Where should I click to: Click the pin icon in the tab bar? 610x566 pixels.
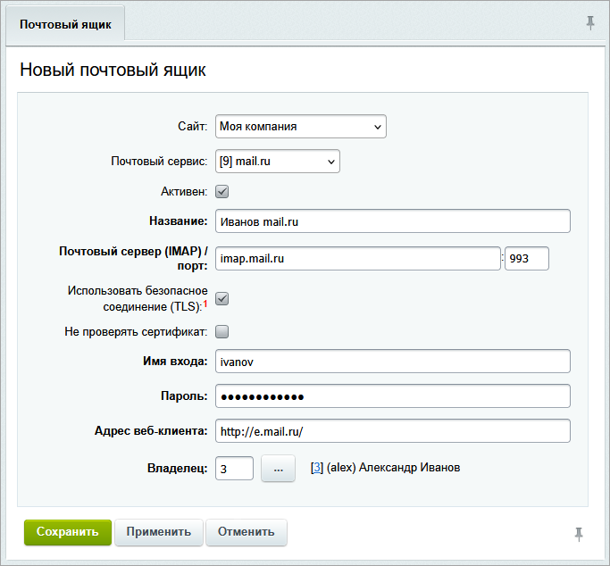(x=590, y=23)
